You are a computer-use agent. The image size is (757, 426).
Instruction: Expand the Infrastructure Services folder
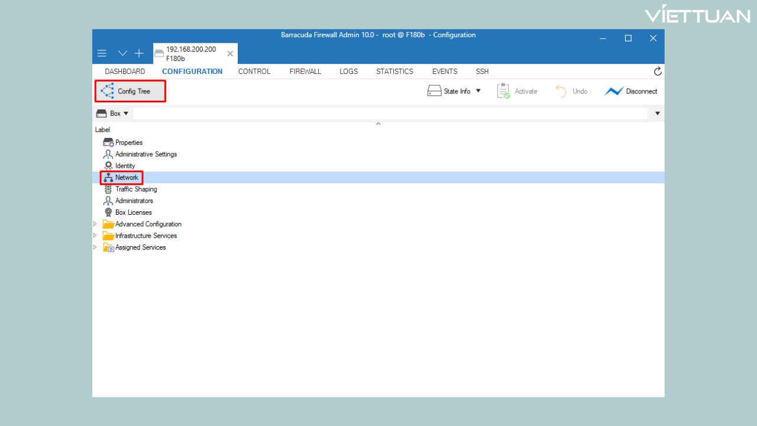(95, 235)
